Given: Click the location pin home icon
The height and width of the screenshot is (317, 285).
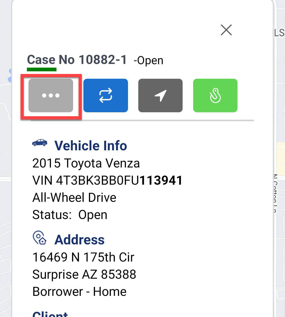Looking at the screenshot, I should [x=40, y=237].
